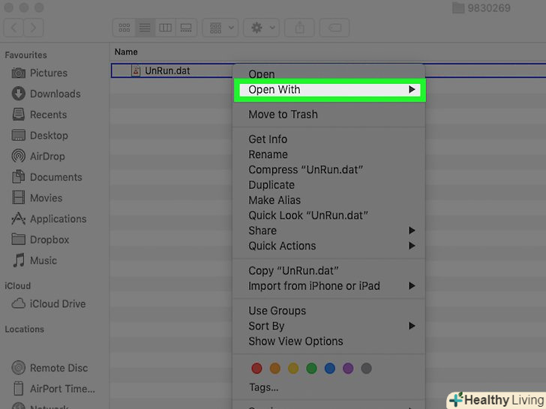
Task: Apply the orange tag color
Action: coord(275,369)
